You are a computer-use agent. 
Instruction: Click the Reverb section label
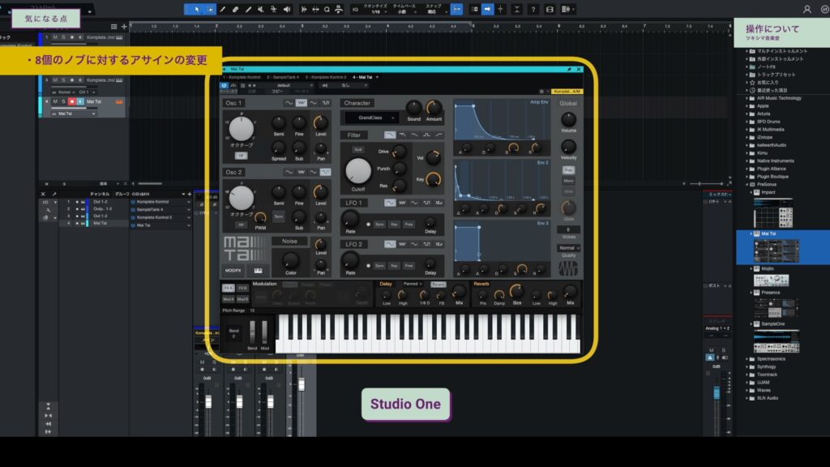tap(481, 284)
